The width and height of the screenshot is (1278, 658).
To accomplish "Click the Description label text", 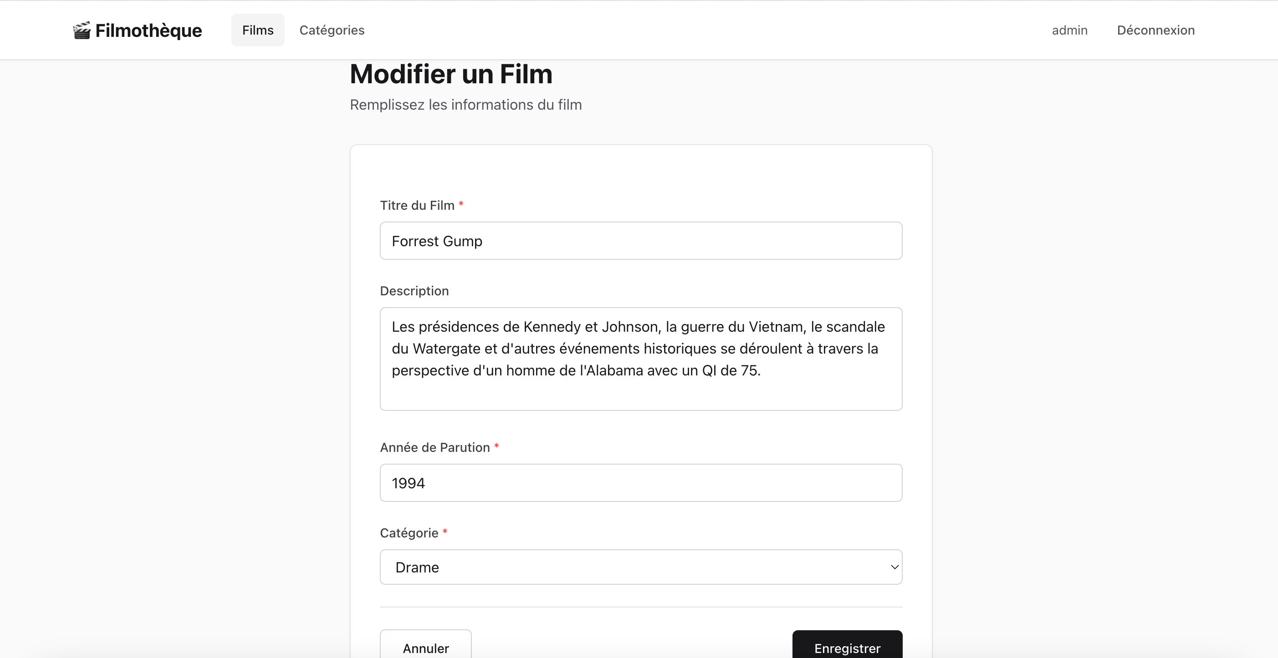I will (x=414, y=291).
